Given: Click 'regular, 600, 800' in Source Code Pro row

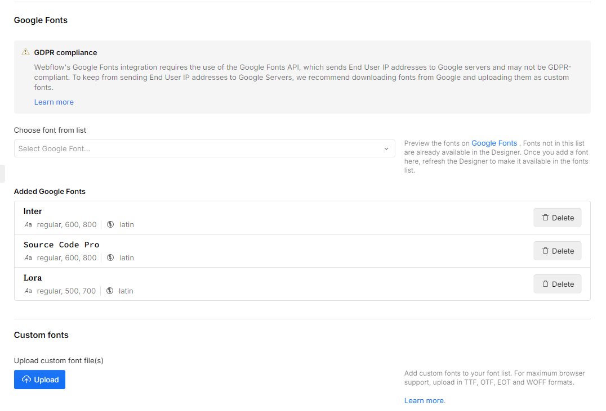Looking at the screenshot, I should [67, 258].
